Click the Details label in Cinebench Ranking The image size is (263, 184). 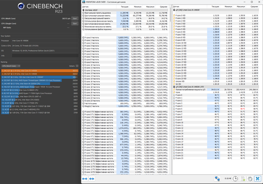tap(72, 66)
